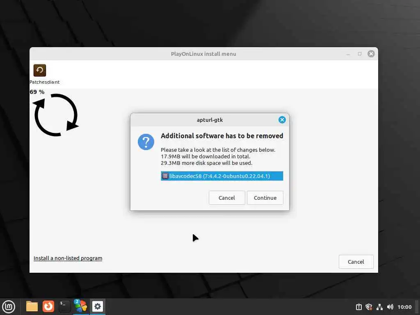Click the 10:00 clock
Image resolution: width=420 pixels, height=315 pixels.
404,307
